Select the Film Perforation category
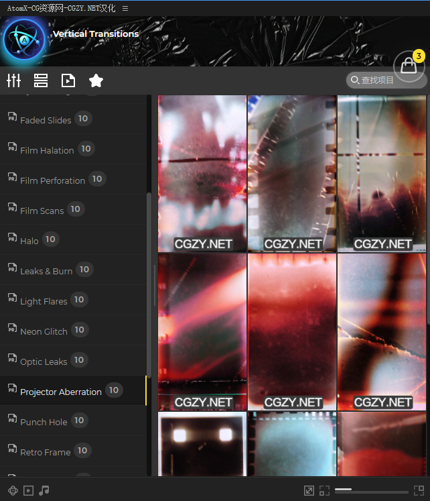 pos(74,179)
